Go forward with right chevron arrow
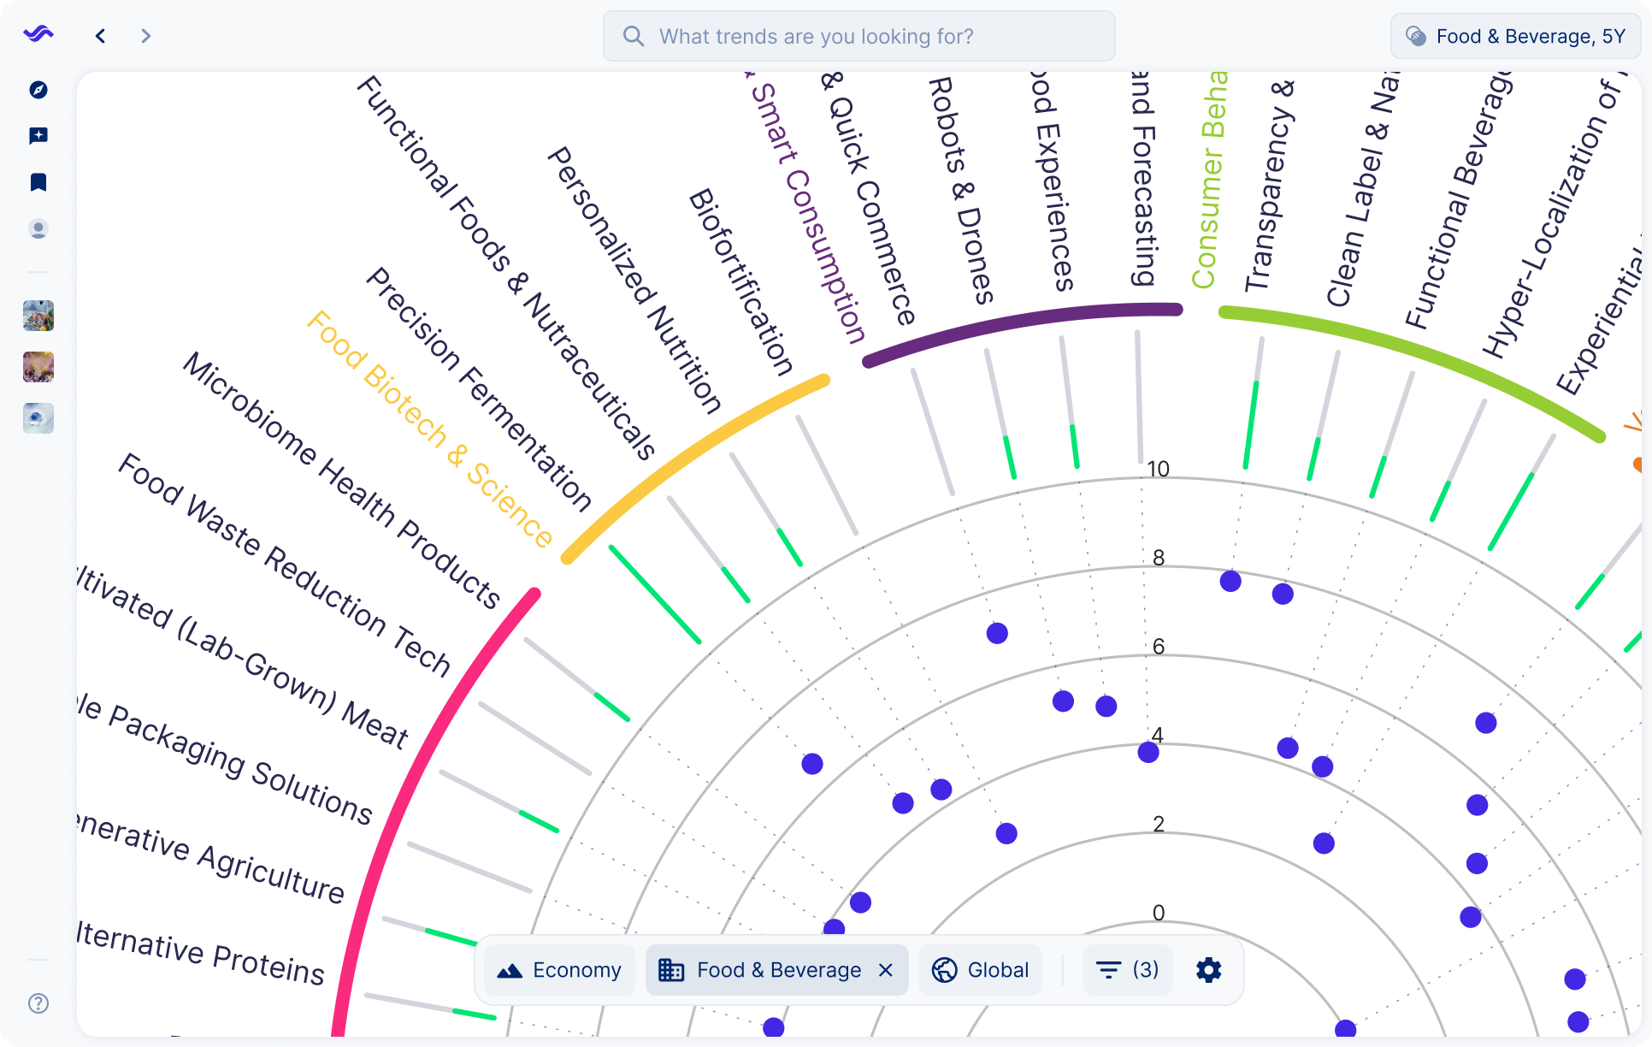Viewport: 1652px width, 1047px height. click(145, 36)
